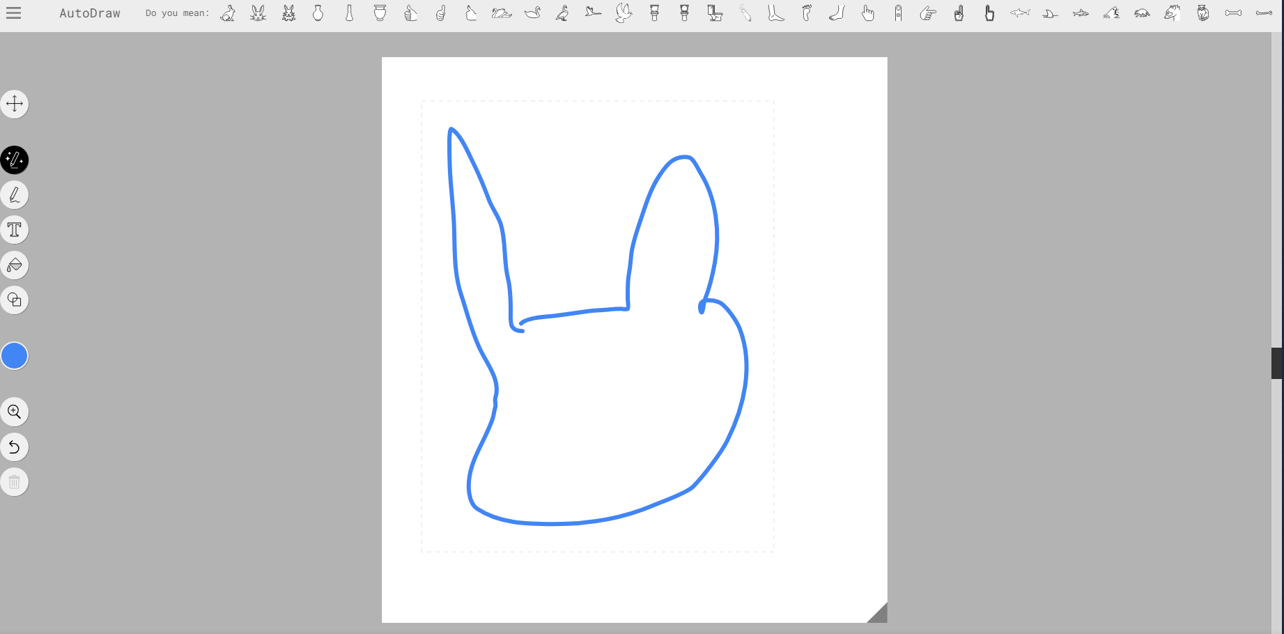The height and width of the screenshot is (634, 1284).
Task: Select the solid black pointing hand suggestion
Action: pyautogui.click(x=989, y=13)
